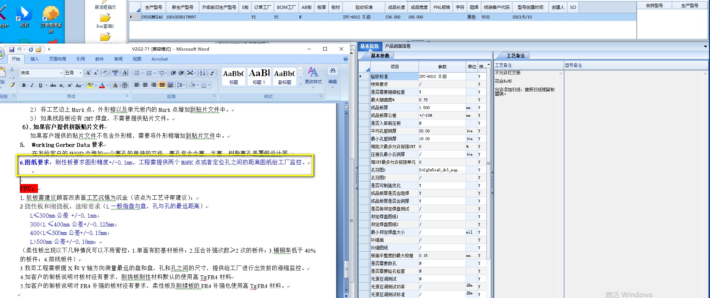Grow font size with the enlarge A icon

(88, 73)
